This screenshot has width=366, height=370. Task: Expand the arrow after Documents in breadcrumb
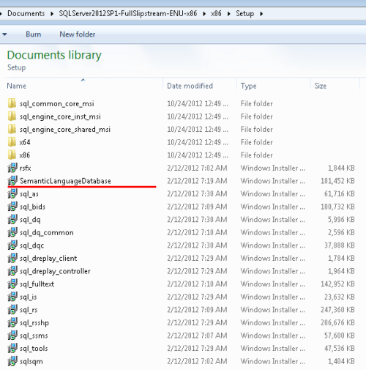point(52,14)
